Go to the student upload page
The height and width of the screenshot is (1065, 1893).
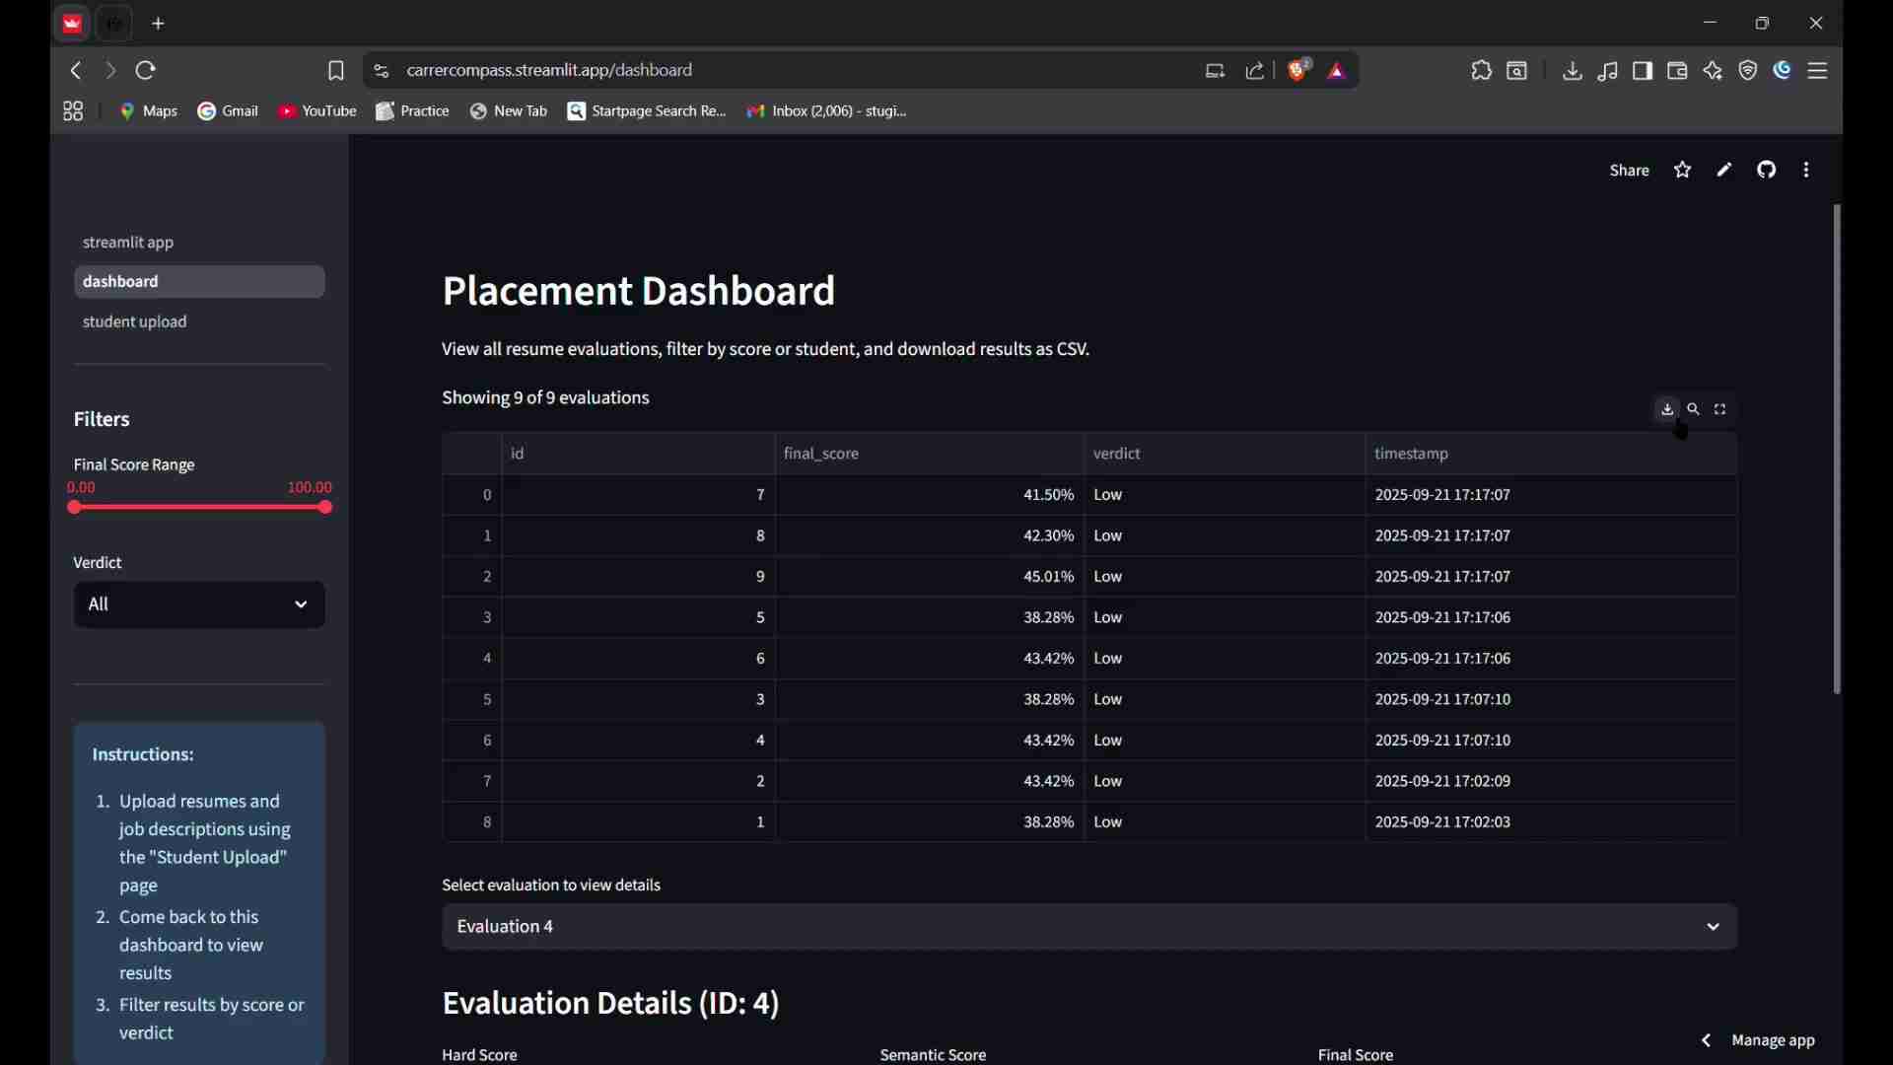pos(135,322)
